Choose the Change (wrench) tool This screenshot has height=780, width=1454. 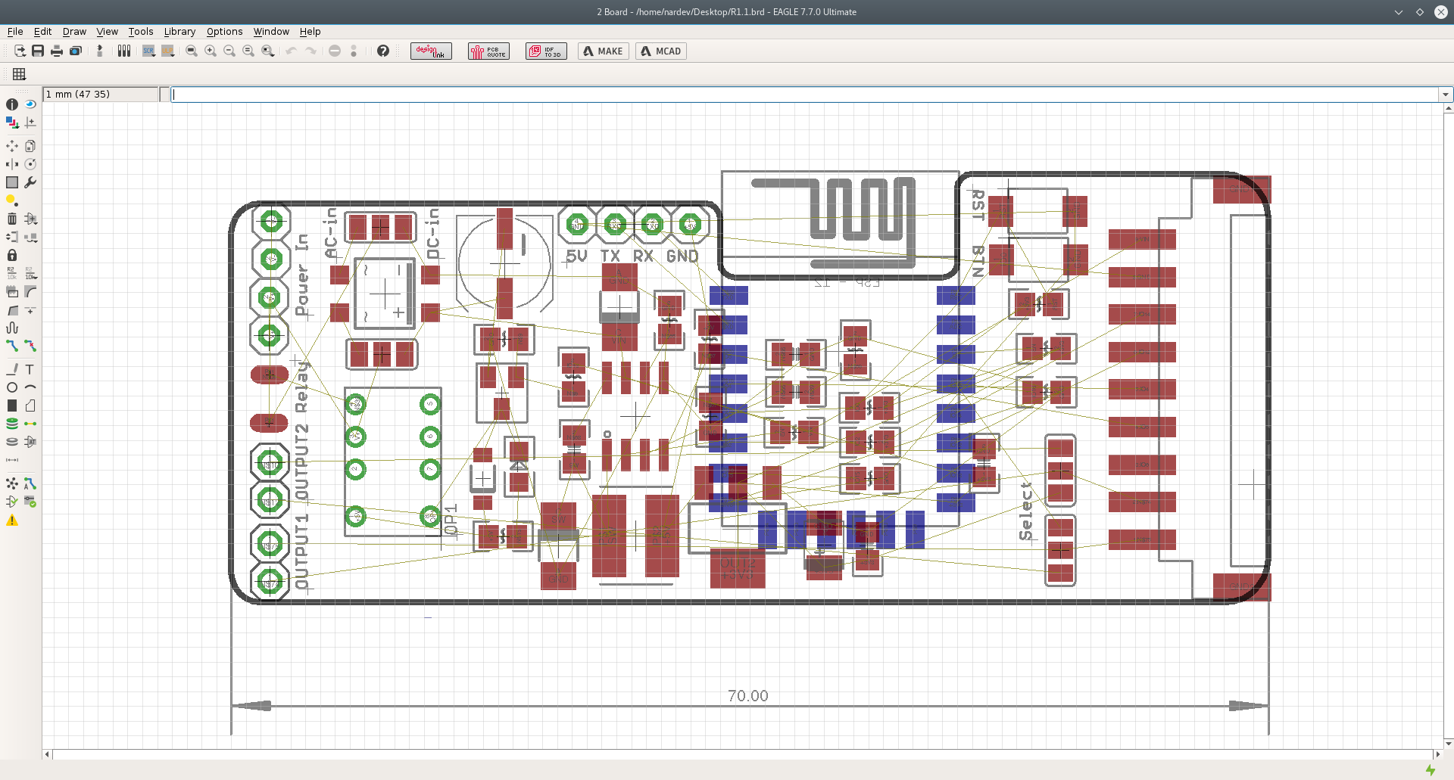click(30, 182)
